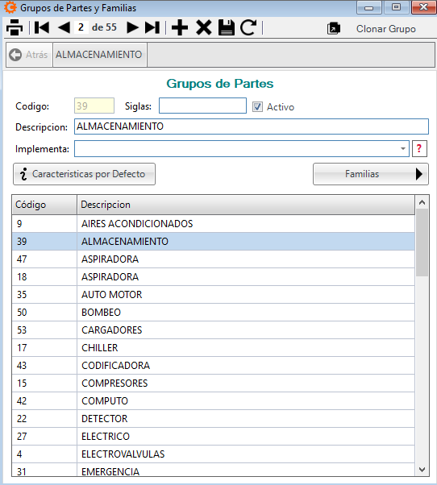Add a new group with plus icon
The height and width of the screenshot is (485, 437).
[180, 27]
